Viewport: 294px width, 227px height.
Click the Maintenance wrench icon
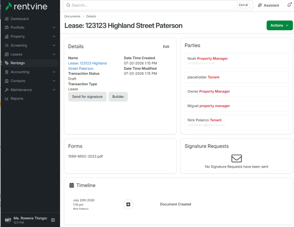pyautogui.click(x=7, y=90)
